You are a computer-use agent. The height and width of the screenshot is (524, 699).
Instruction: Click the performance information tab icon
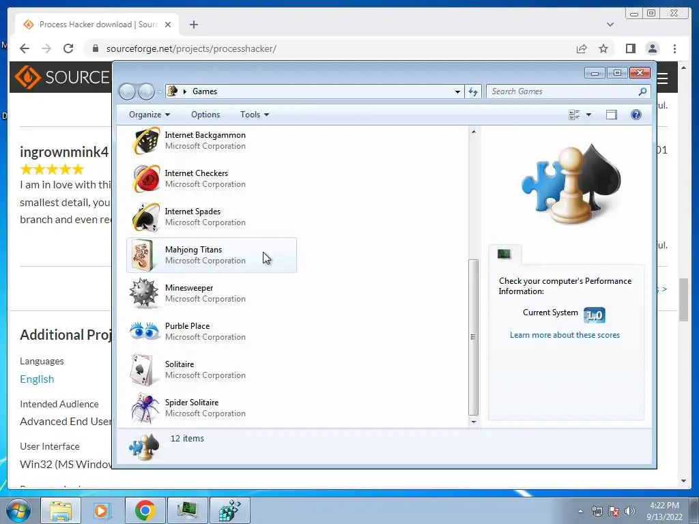click(504, 254)
